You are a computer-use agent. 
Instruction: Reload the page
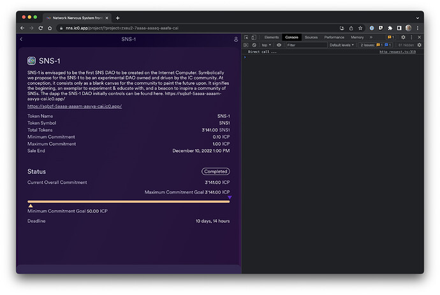pyautogui.click(x=41, y=28)
